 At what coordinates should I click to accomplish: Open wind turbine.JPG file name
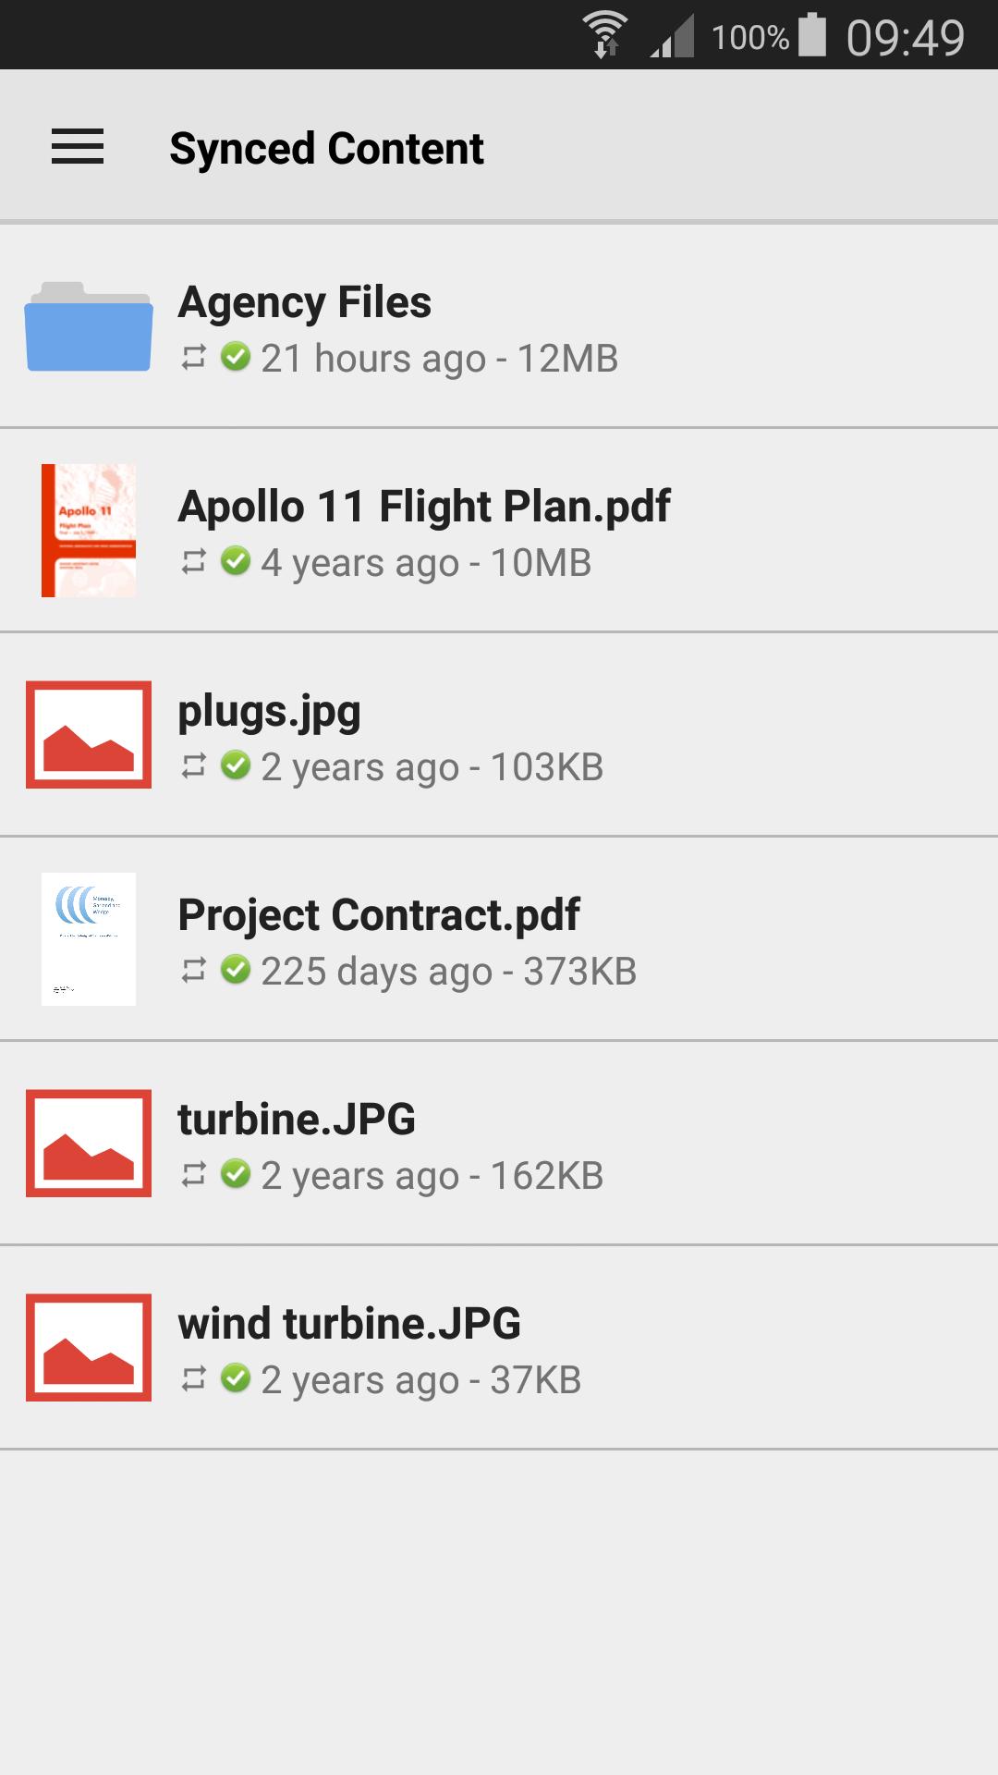[x=349, y=1324]
